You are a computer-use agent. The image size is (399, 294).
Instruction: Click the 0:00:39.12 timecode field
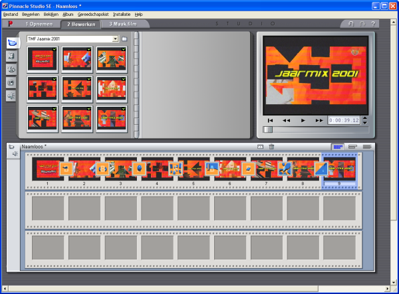pos(344,120)
